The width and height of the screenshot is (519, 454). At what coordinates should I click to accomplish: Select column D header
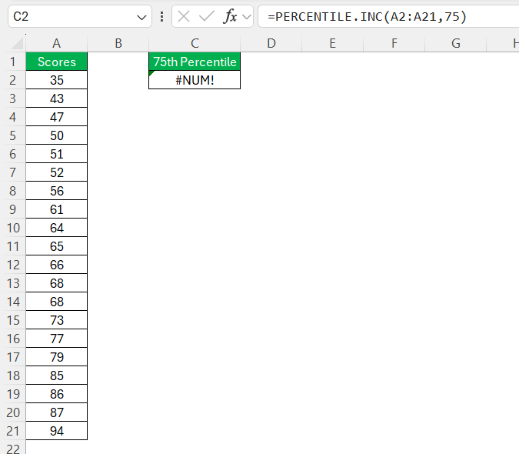click(x=271, y=43)
